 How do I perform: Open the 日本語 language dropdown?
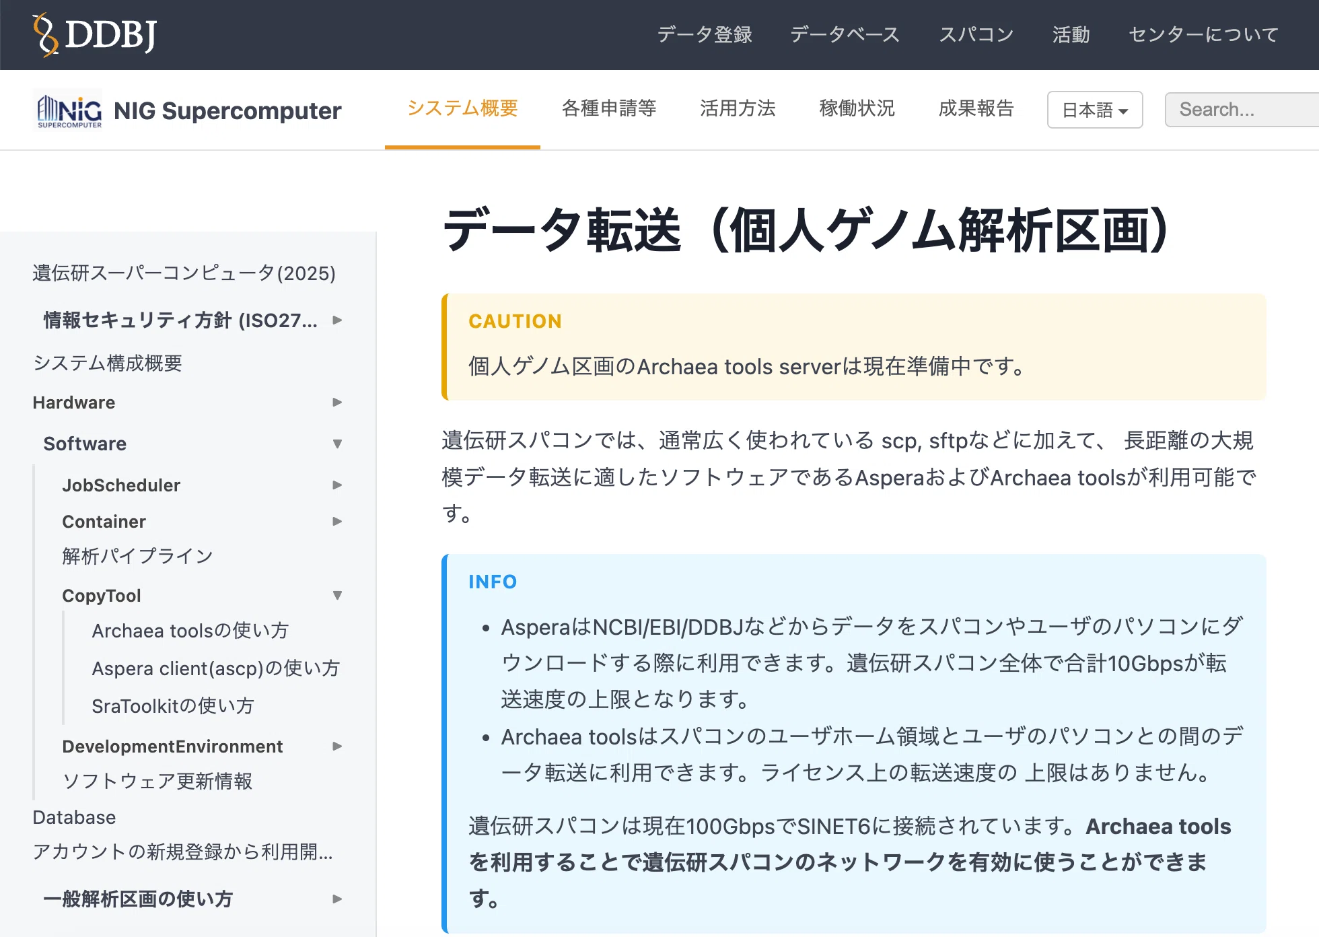coord(1095,110)
